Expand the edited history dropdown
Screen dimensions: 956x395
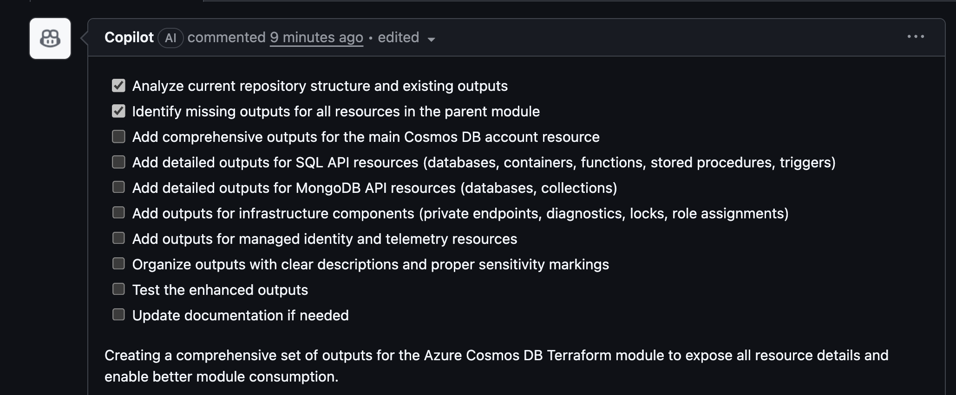click(431, 40)
